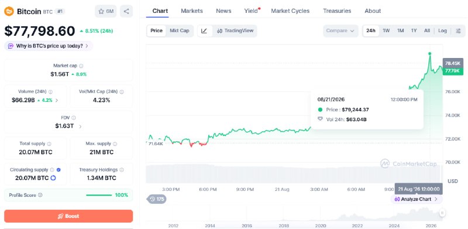Open the Yield tab
Viewport: 468px width, 229px height.
tap(252, 11)
